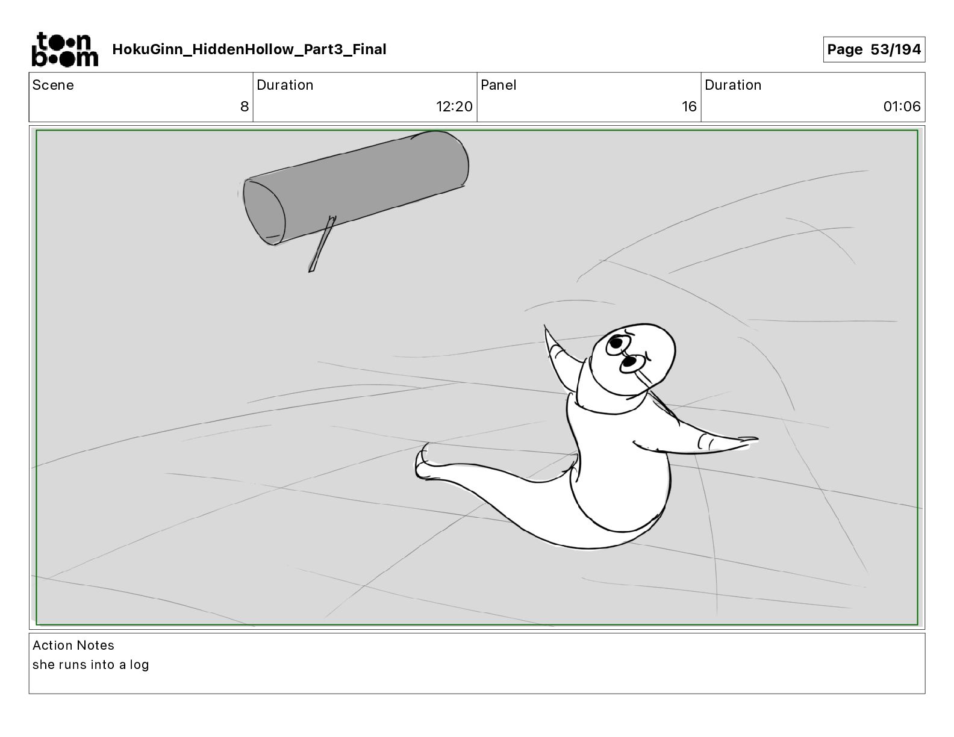This screenshot has width=954, height=737.
Task: Click the Scene label
Action: 53,85
